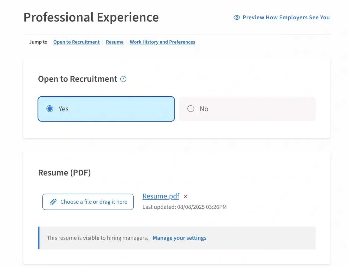
Task: Select the No radio button
Action: (x=191, y=109)
